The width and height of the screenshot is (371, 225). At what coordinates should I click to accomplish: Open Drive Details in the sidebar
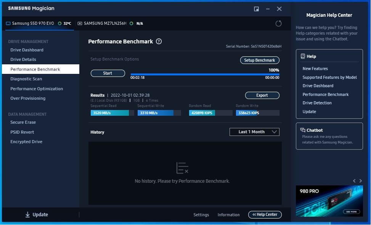(23, 59)
